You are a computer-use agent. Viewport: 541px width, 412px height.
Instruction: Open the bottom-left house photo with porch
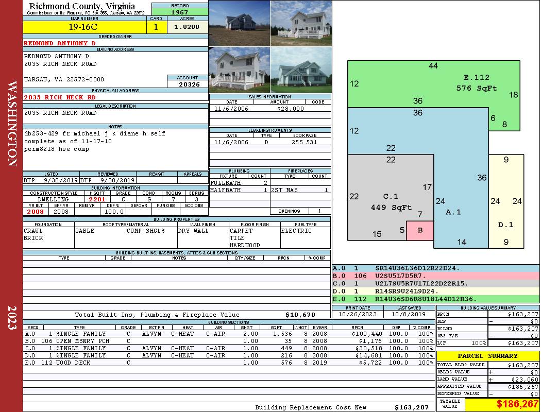[240, 70]
